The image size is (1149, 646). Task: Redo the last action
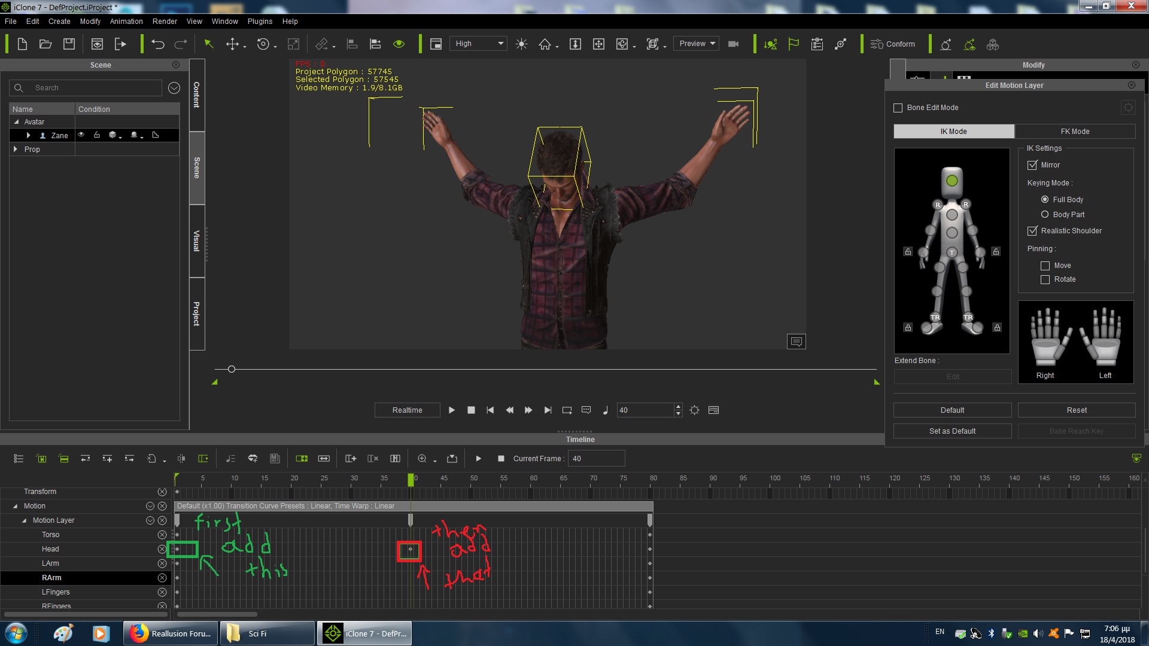tap(181, 44)
